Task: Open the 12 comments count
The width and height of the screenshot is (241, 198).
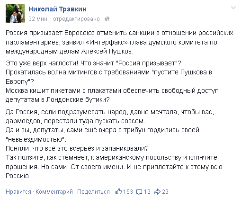Action: click(x=147, y=192)
